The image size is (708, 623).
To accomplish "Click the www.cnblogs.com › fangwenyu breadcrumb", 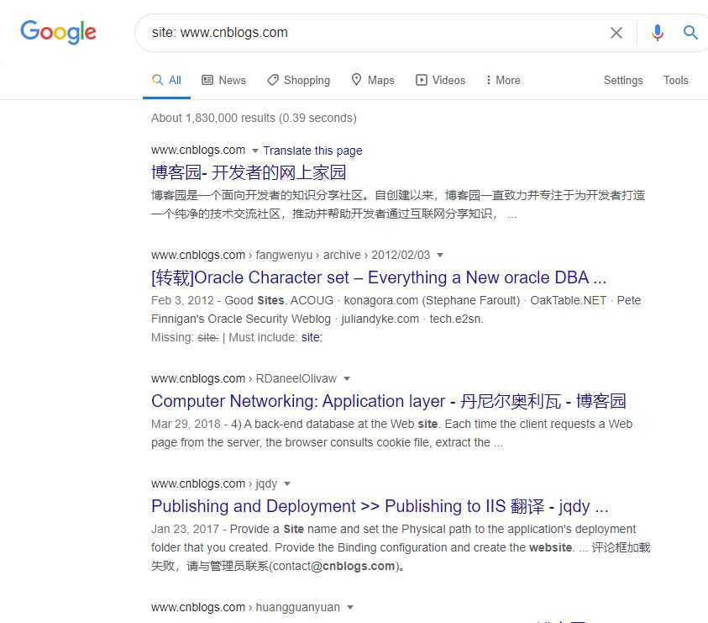I will tap(291, 255).
